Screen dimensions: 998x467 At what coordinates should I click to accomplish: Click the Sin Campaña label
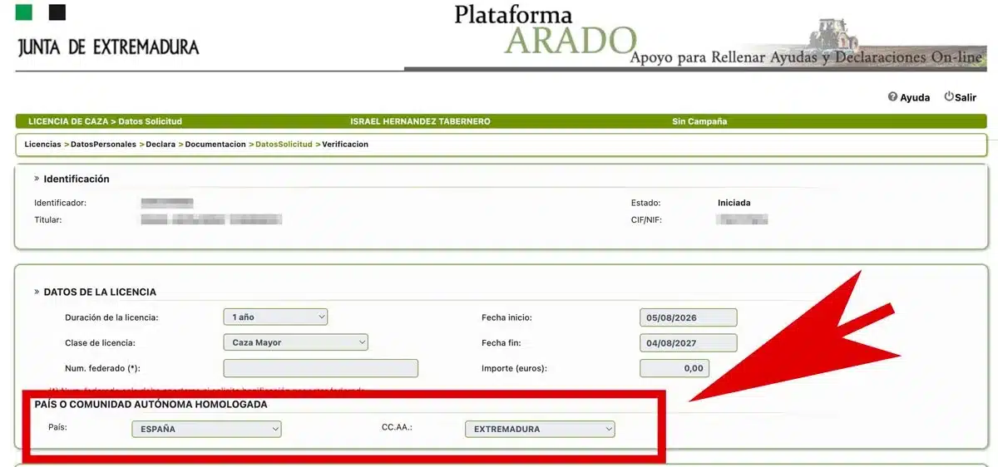[699, 121]
